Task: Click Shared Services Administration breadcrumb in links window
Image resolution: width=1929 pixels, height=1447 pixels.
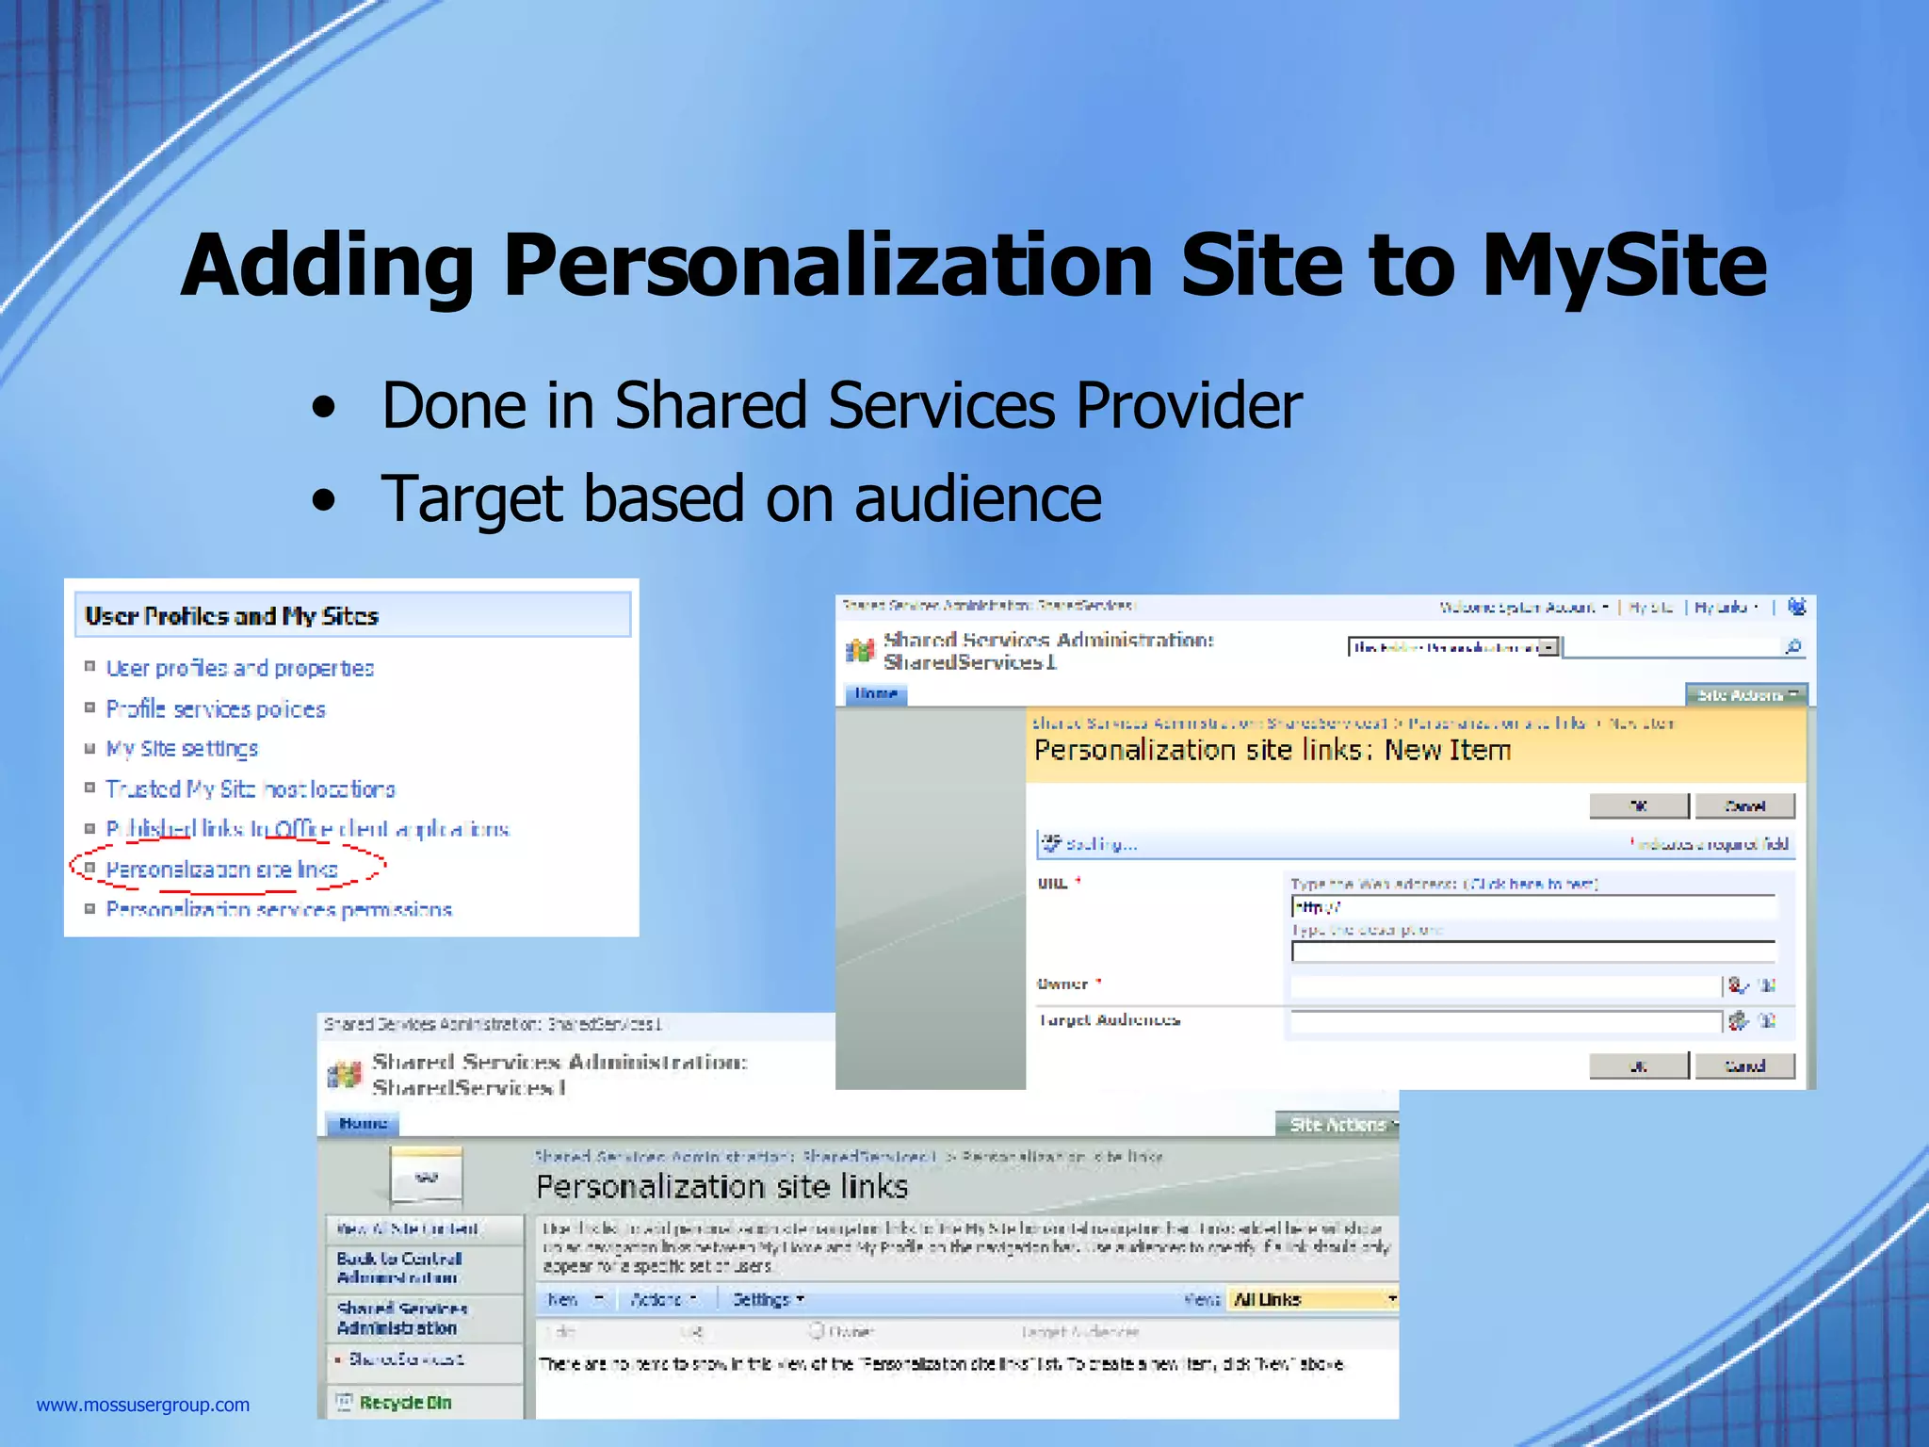Action: click(x=736, y=1157)
